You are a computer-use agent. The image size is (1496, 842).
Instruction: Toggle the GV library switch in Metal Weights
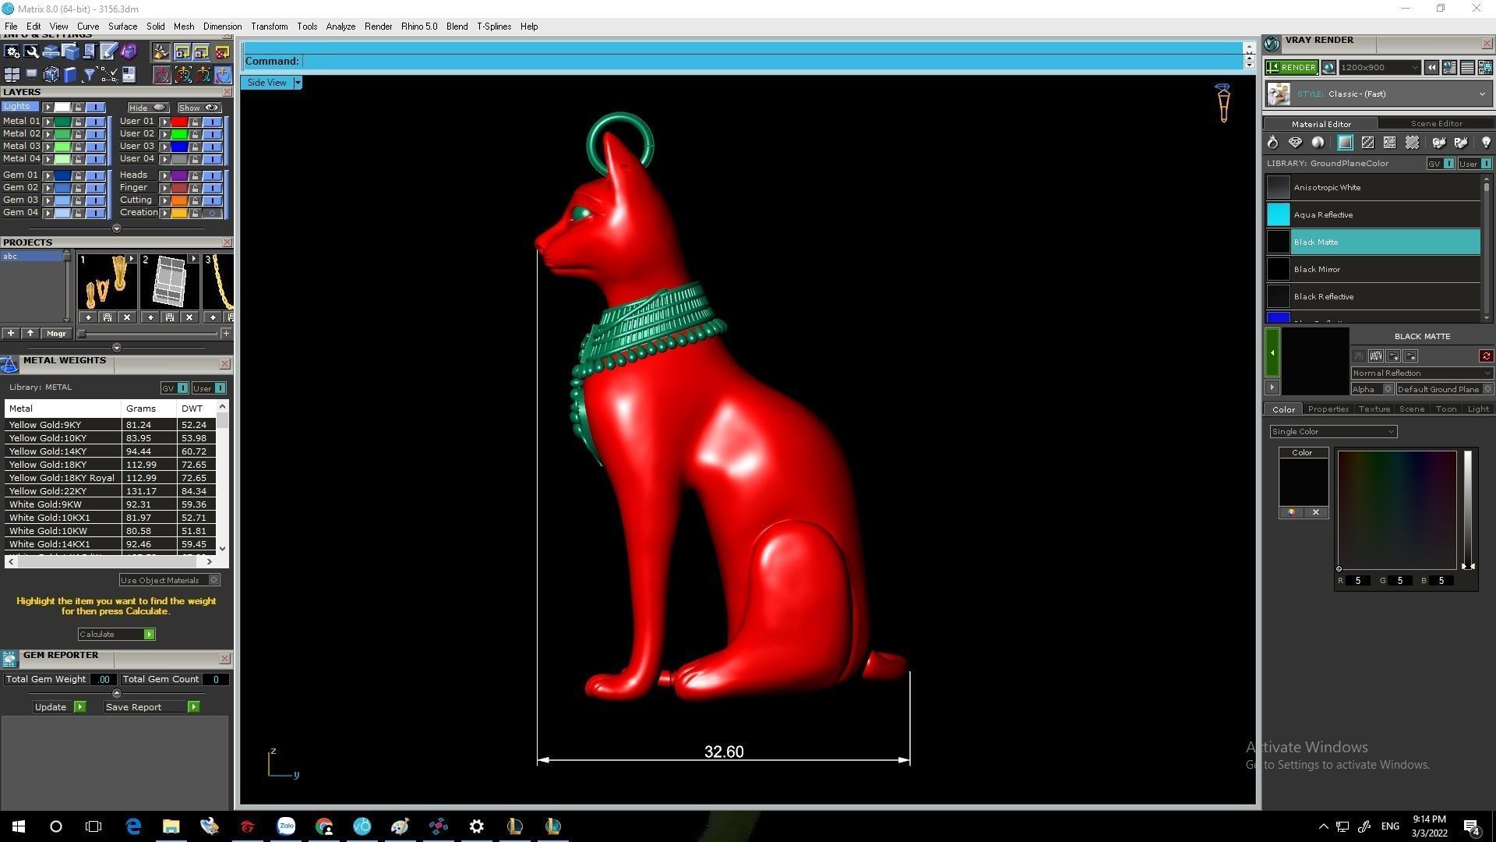click(x=175, y=388)
